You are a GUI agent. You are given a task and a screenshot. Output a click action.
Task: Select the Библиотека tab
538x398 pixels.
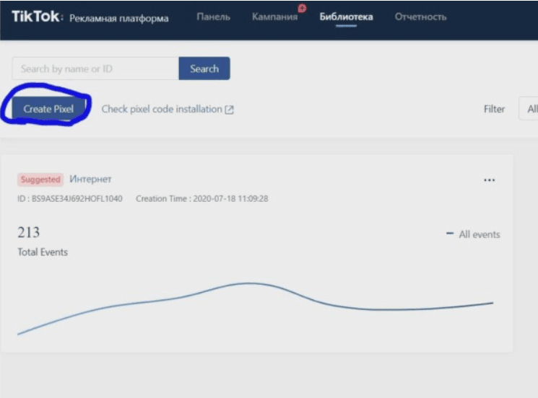pos(346,17)
